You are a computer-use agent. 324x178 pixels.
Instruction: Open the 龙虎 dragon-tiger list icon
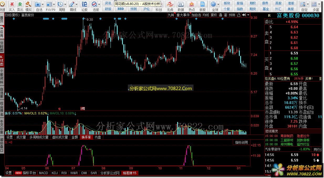(170, 4)
